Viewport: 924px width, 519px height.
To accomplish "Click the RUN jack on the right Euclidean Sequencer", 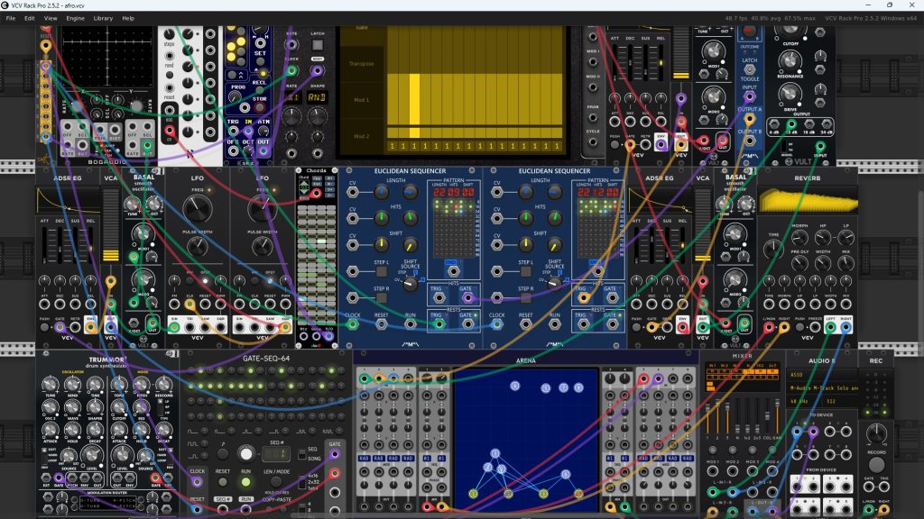I will (x=555, y=324).
